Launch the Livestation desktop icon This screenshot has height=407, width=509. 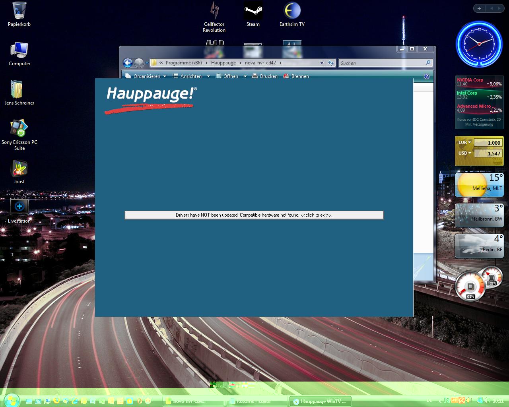click(19, 211)
